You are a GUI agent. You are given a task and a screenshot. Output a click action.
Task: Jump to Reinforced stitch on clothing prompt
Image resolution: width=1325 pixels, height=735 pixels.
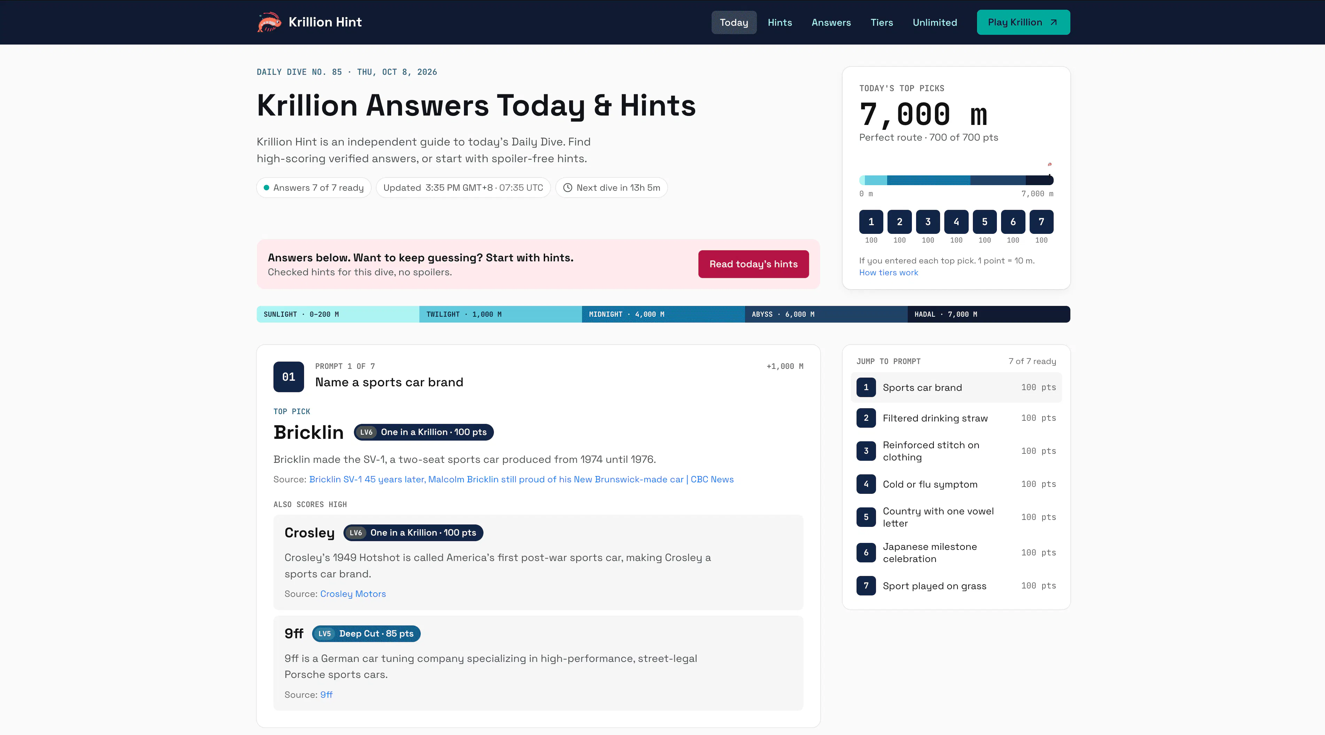coord(956,451)
